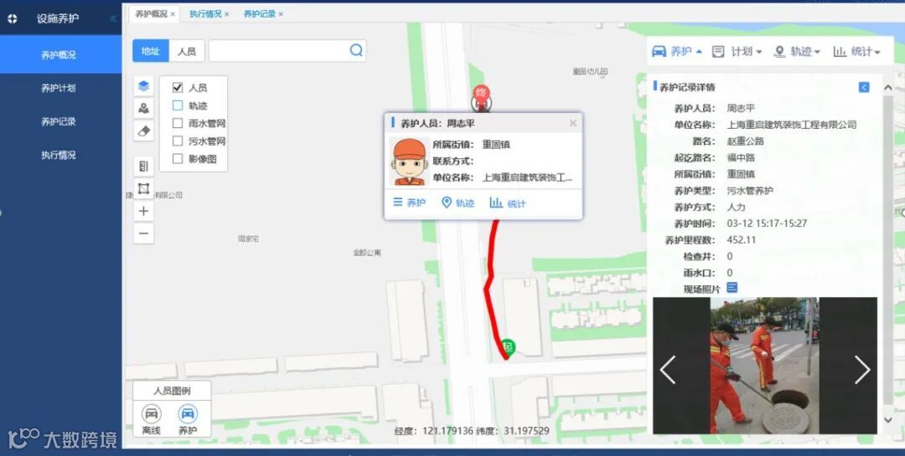905x456 pixels.
Task: Enable the 污水管网 layer checkbox
Action: coord(178,141)
